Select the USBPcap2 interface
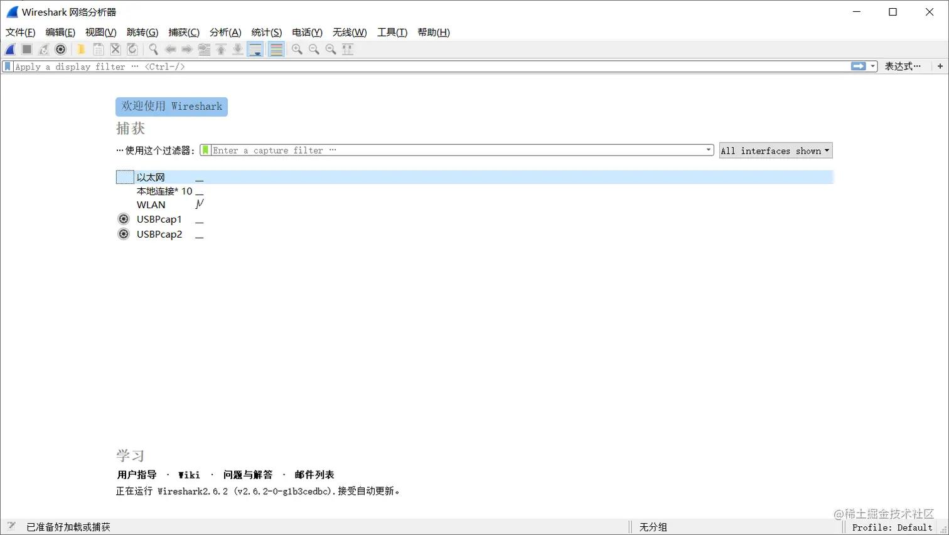Viewport: 949px width, 535px height. tap(159, 235)
